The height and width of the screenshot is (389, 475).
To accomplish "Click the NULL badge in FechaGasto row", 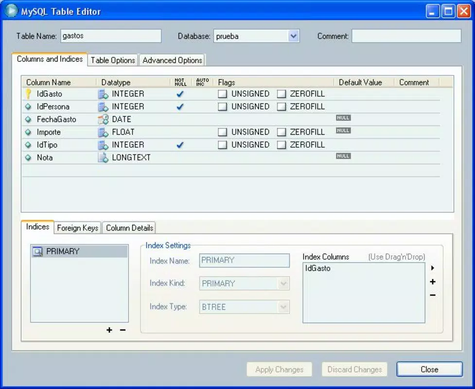I will click(343, 118).
